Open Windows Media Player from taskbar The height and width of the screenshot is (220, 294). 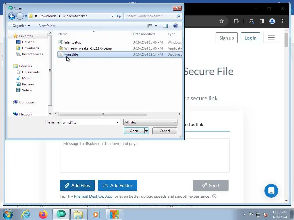[x=96, y=214]
